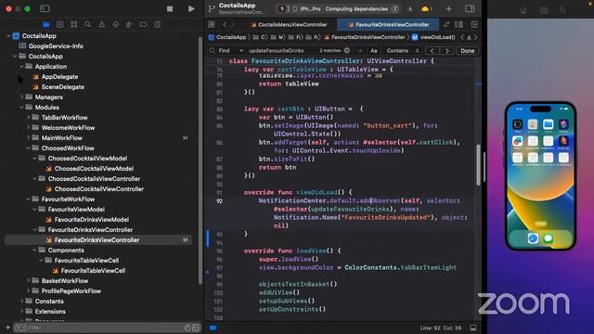
Task: Open the Test navigator diamond icon
Action: coord(115,25)
